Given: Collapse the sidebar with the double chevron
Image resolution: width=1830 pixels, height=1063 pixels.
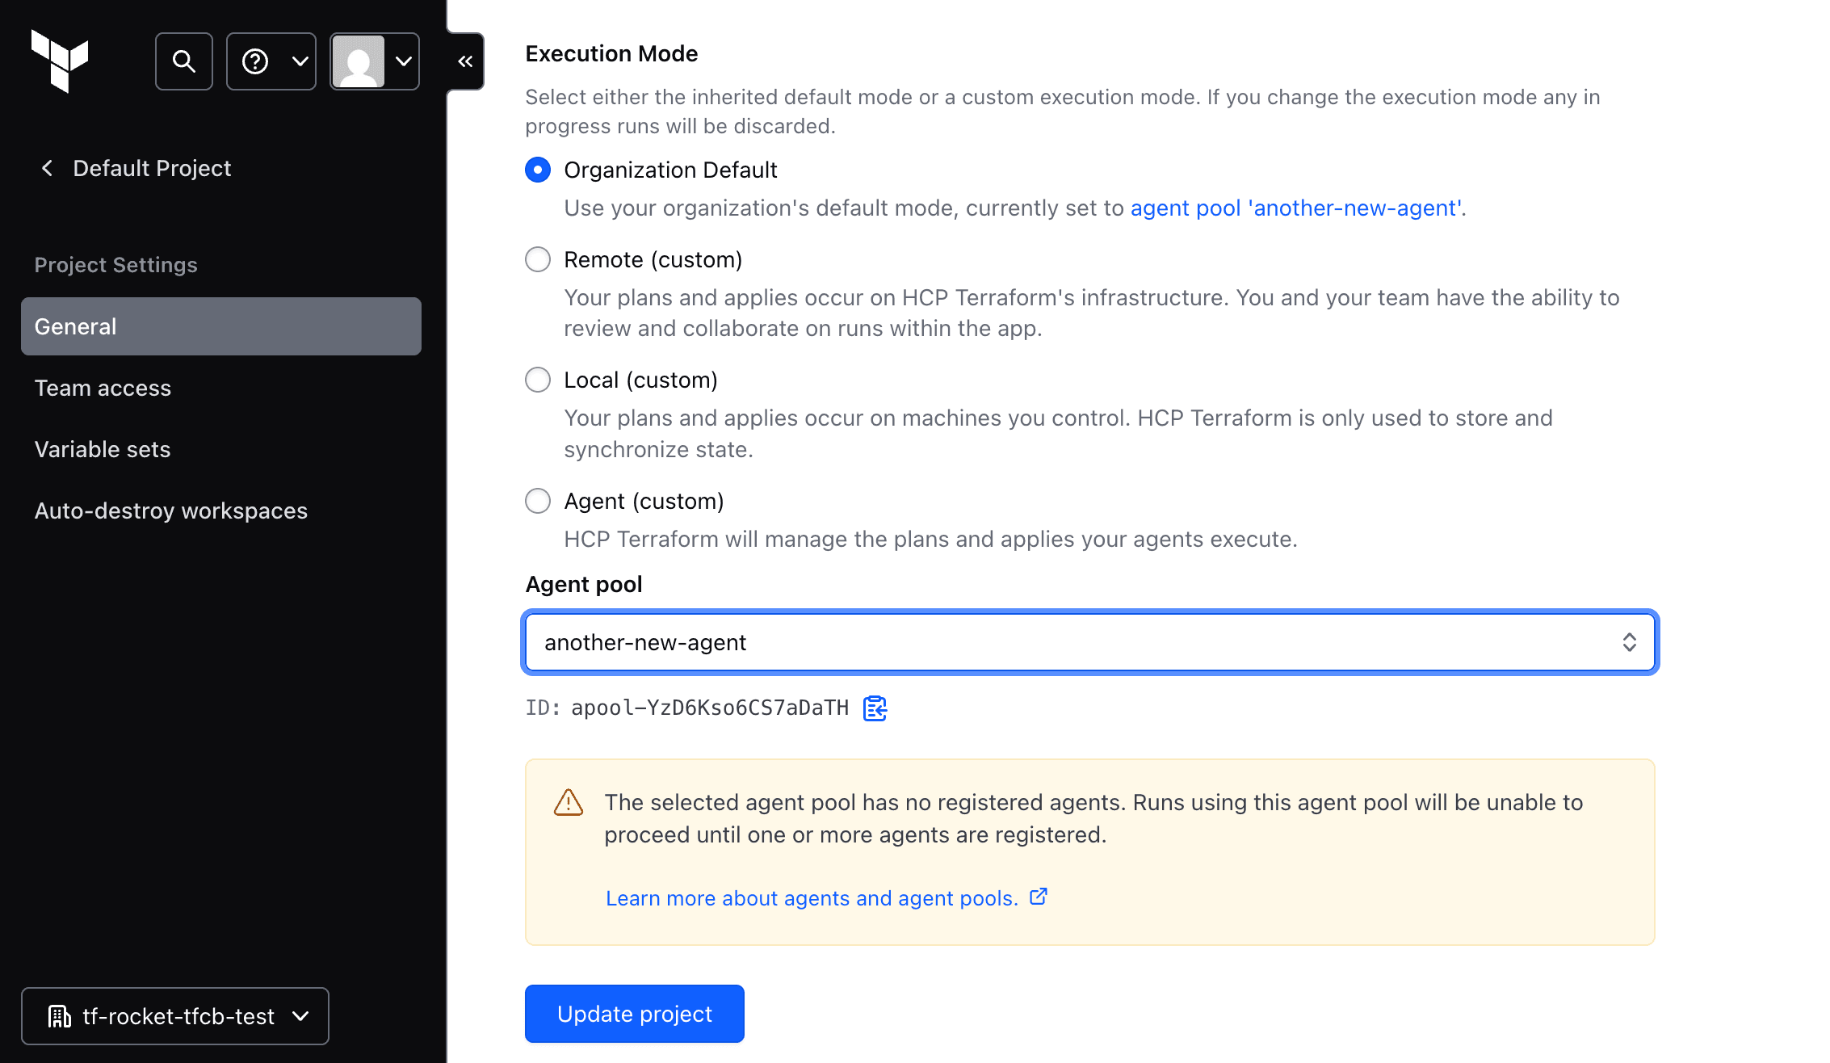Looking at the screenshot, I should (x=464, y=61).
